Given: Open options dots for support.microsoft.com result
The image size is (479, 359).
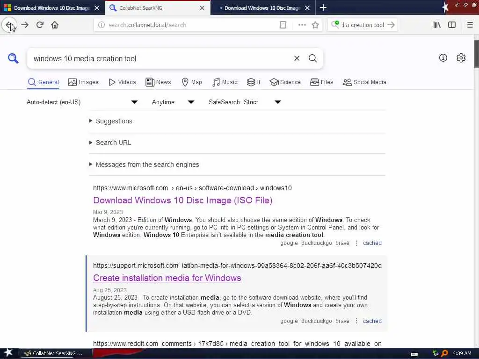Looking at the screenshot, I should coord(356,321).
